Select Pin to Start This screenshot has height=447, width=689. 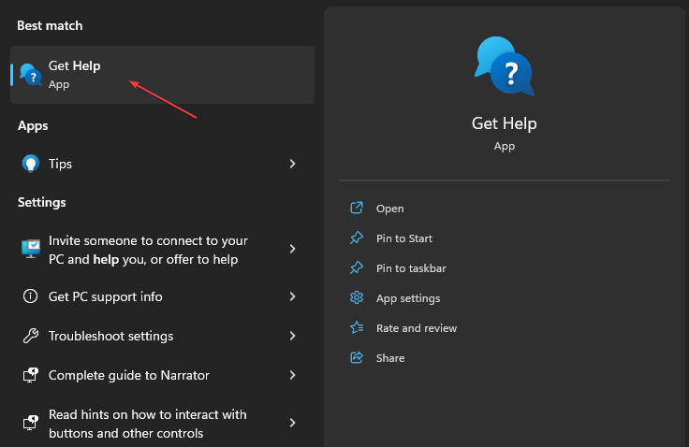pyautogui.click(x=404, y=238)
